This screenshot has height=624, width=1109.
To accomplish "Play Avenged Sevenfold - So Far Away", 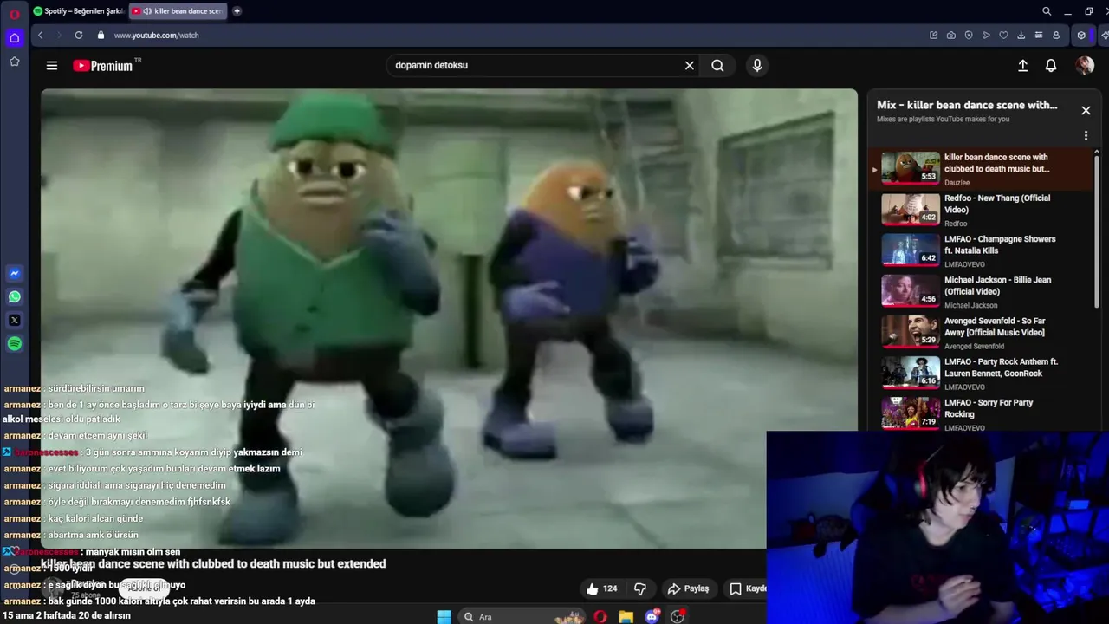I will 982,333.
